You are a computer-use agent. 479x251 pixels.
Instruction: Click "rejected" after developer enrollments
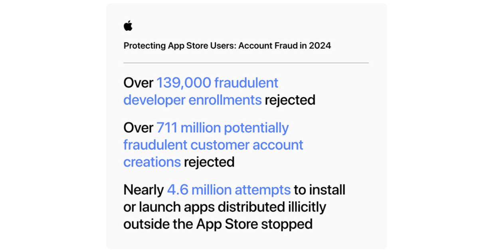[x=290, y=100]
